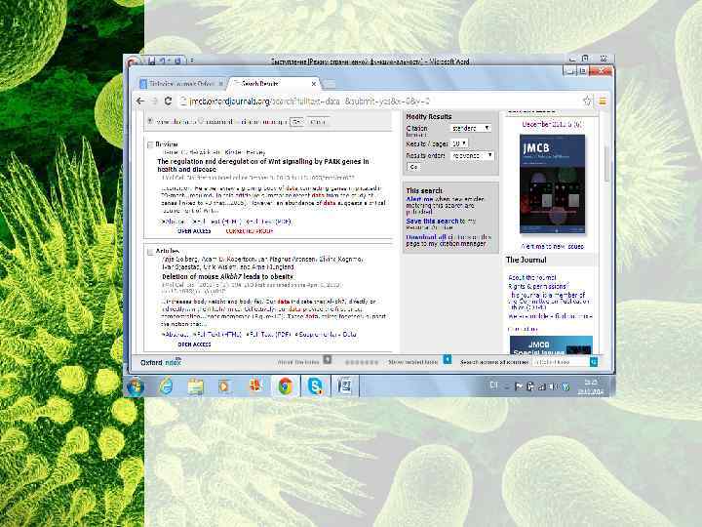Screen dimensions: 702x527
Task: Switch to Chrome on the taskbar
Action: pos(285,385)
